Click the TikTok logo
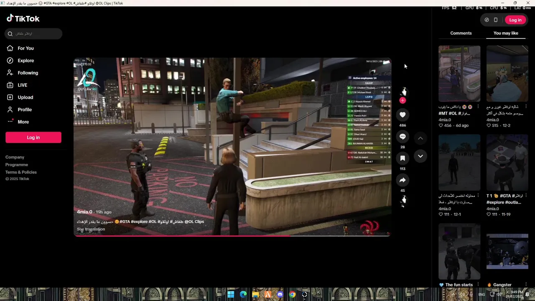This screenshot has height=301, width=535. tap(23, 18)
